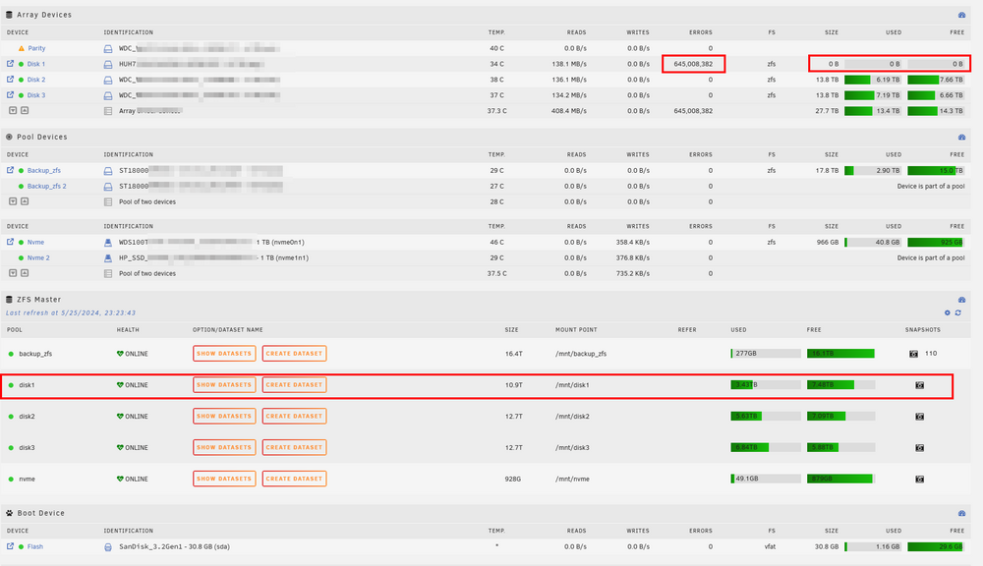Image resolution: width=983 pixels, height=566 pixels.
Task: Click backup_zfs free bar showing 16.1TB
Action: [840, 354]
